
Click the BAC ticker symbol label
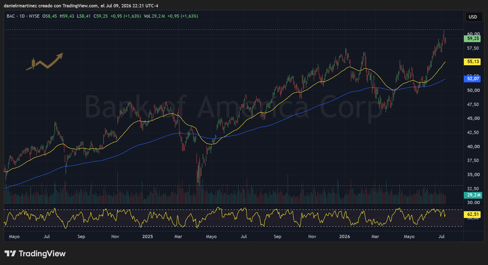click(x=11, y=16)
